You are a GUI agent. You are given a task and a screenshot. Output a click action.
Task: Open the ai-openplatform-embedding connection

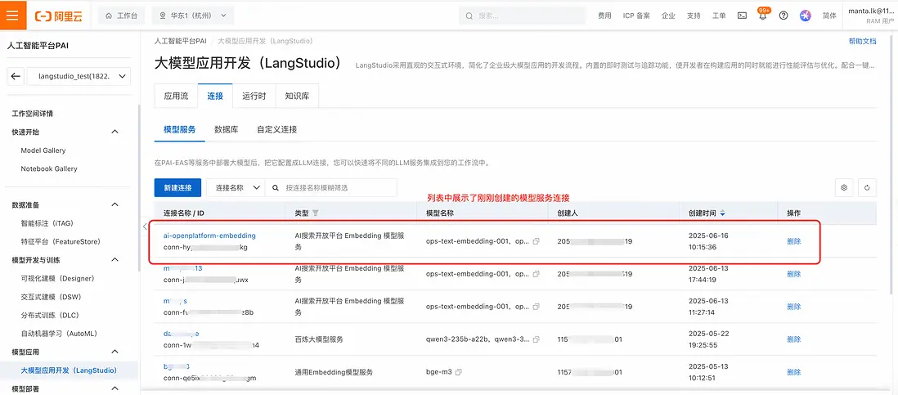click(209, 236)
